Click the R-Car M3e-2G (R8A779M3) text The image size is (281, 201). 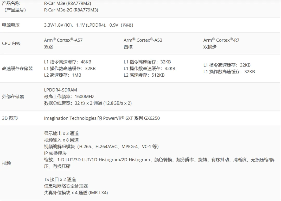tap(71, 10)
